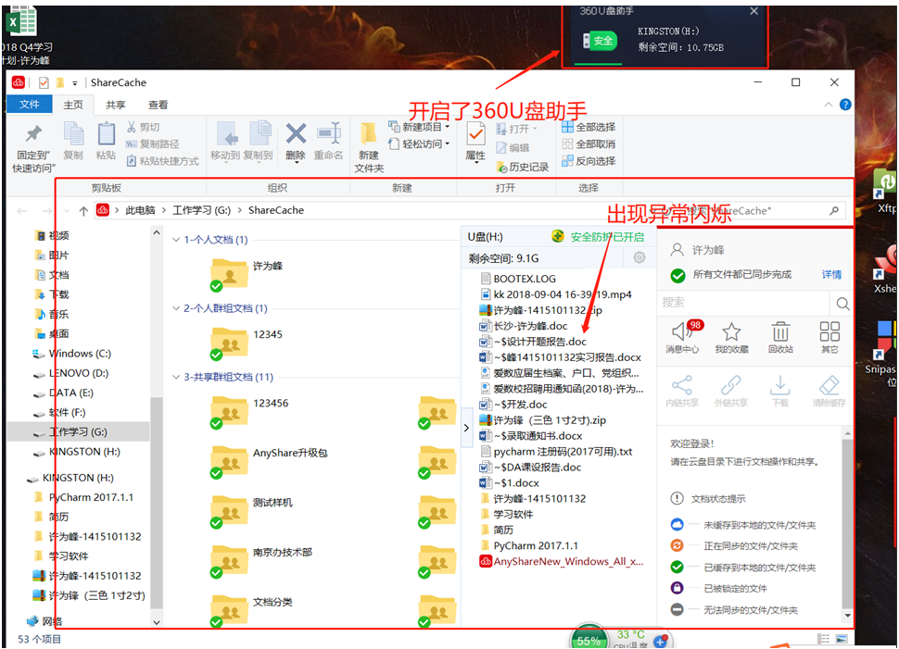Click the Move to (移动到) icon
Viewport: 899px width, 649px height.
(227, 134)
